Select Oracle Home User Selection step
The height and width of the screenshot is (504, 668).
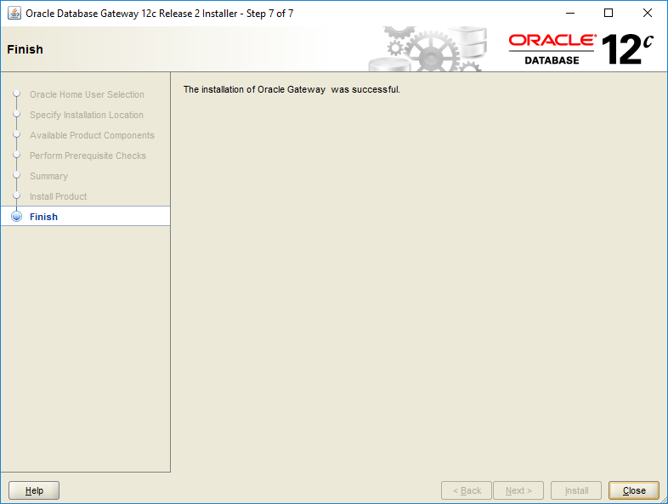(87, 94)
